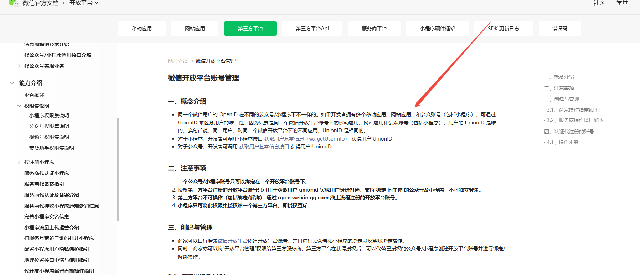Viewport: 640px width, 275px height.
Task: Click the 微信开放平台账号管理 page title
Action: (x=203, y=78)
